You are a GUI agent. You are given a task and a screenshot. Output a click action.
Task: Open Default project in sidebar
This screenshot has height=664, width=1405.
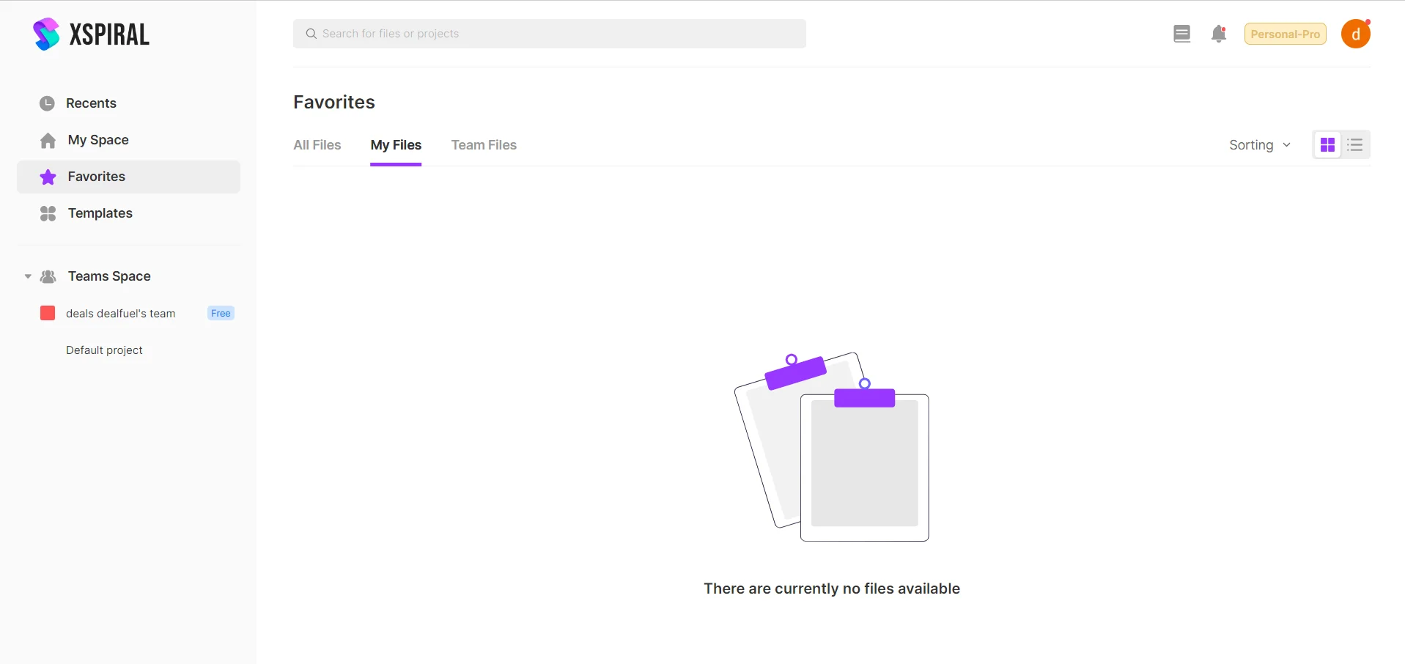pyautogui.click(x=104, y=350)
